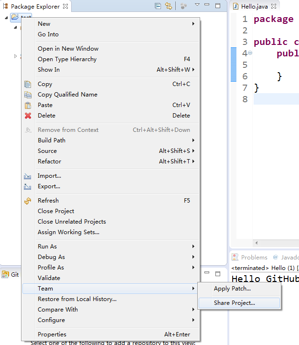Refresh the project via the menu

48,201
